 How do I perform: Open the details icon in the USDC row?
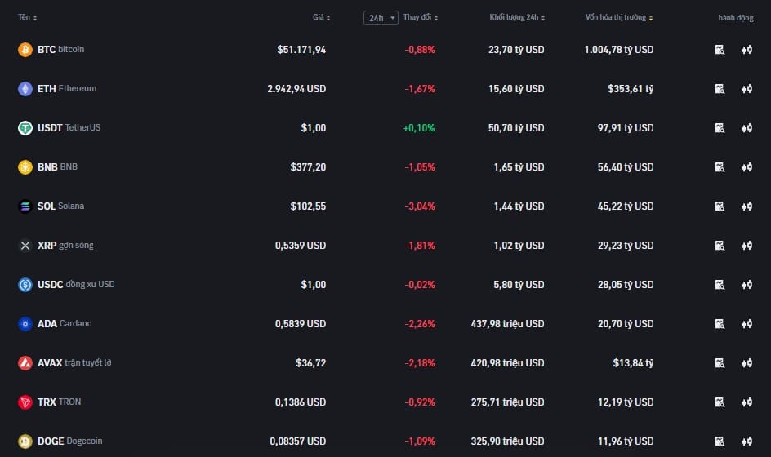pos(720,285)
